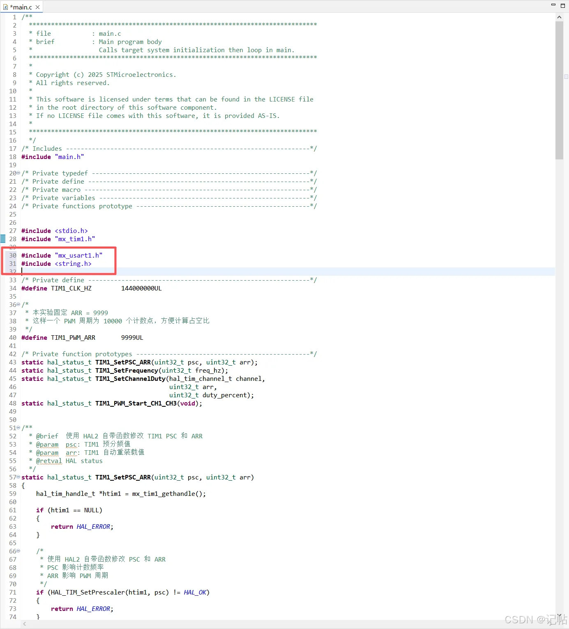Click the 9999UL value
This screenshot has height=629, width=569.
pos(132,337)
